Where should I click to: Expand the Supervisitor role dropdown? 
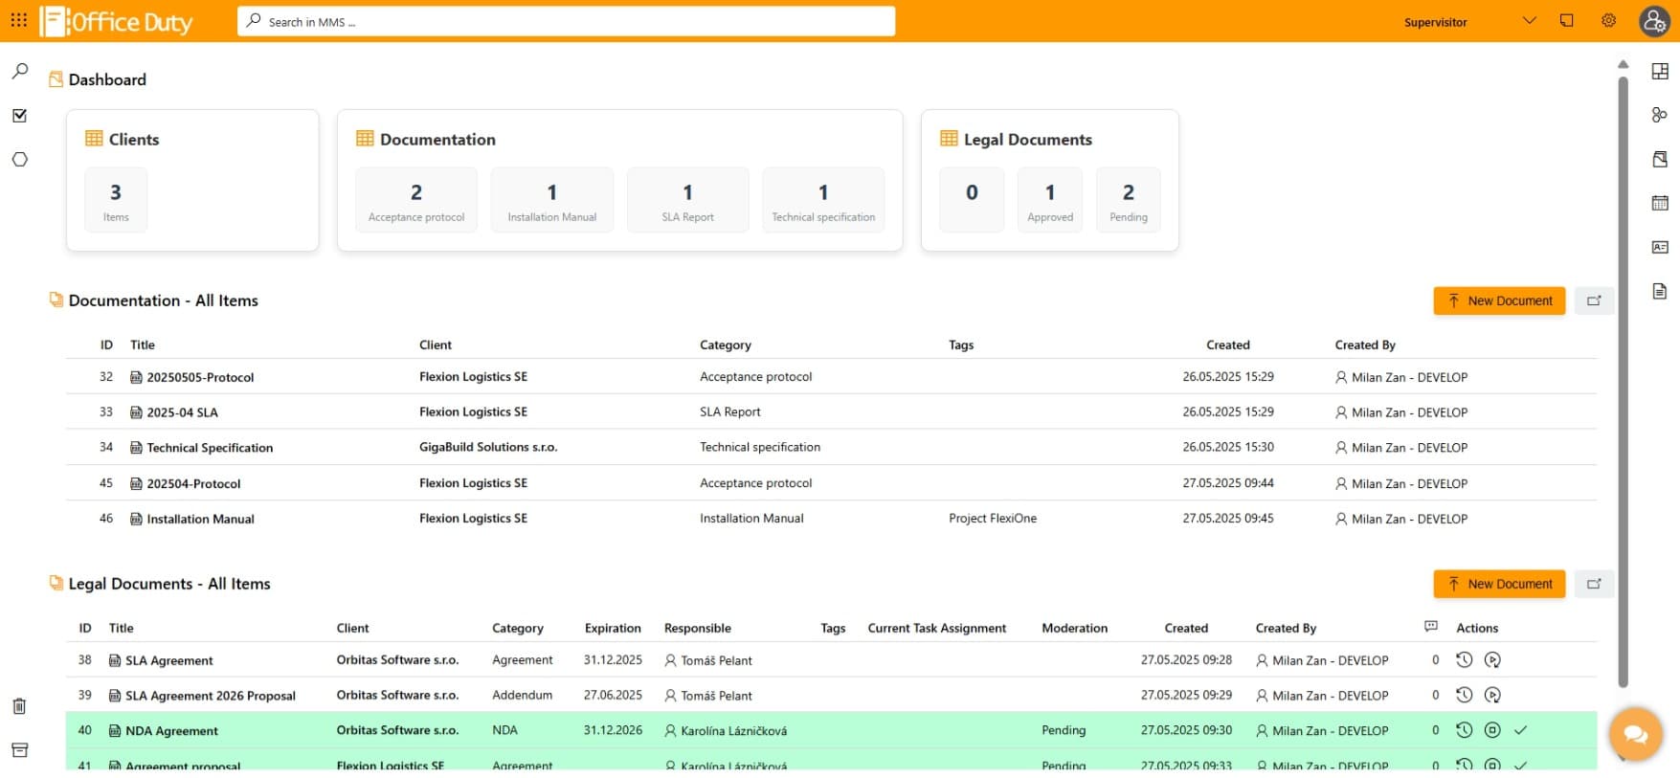pos(1529,20)
